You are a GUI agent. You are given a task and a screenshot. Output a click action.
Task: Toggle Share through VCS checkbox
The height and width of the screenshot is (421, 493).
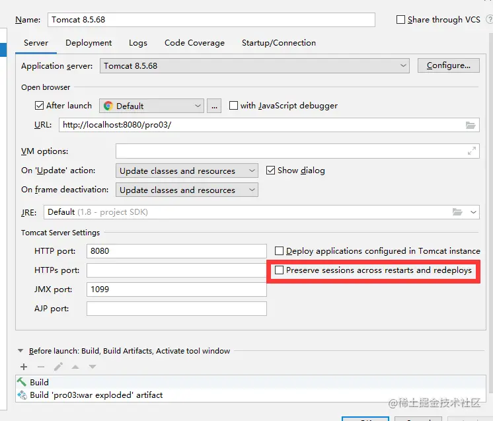(400, 19)
